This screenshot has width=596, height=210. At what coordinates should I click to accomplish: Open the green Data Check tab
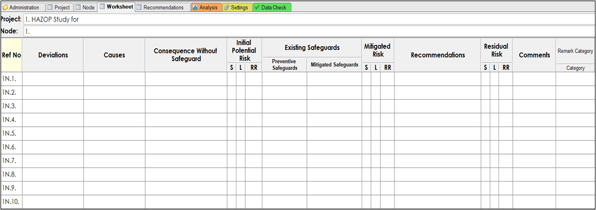pyautogui.click(x=272, y=7)
